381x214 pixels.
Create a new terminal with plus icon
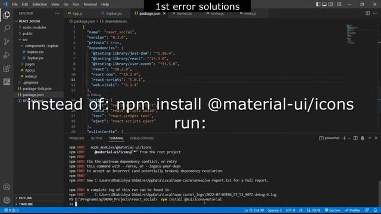344,138
